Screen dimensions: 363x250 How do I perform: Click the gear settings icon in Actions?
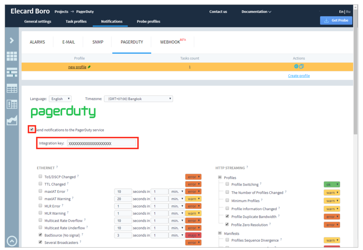(x=296, y=67)
